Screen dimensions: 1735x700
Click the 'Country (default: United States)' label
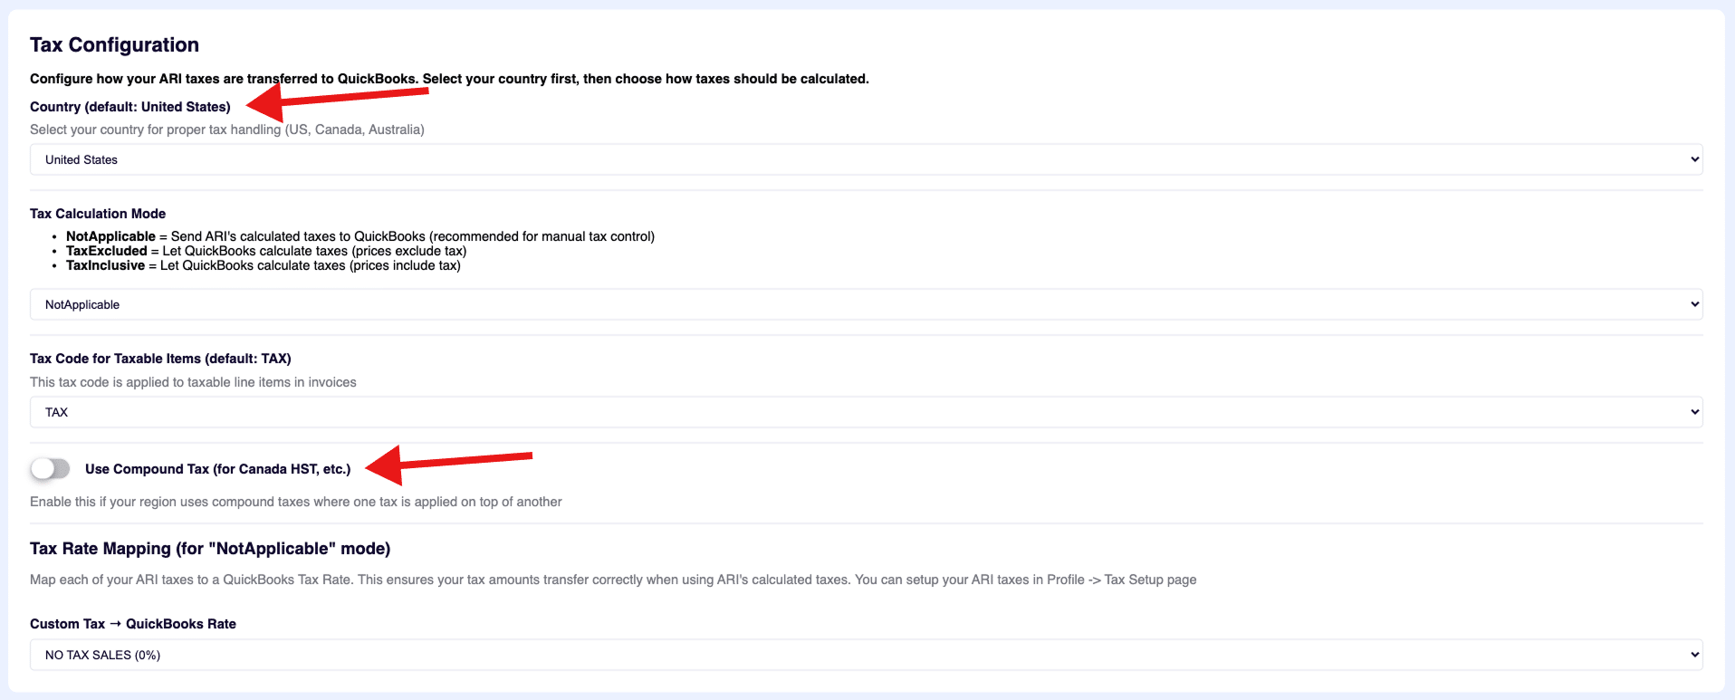130,107
